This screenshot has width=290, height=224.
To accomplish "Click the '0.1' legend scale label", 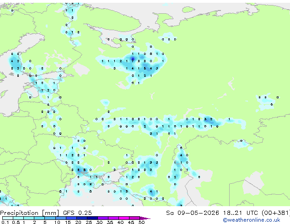I will point(5,222).
